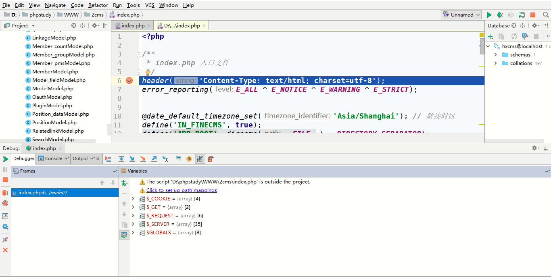Toggle sort values icon in debugger toolbar
The image size is (551, 277).
(200, 159)
